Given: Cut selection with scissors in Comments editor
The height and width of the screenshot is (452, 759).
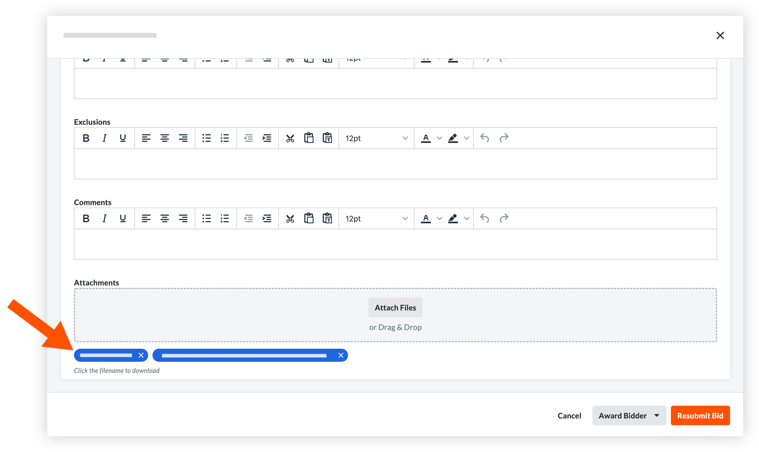Looking at the screenshot, I should point(290,218).
